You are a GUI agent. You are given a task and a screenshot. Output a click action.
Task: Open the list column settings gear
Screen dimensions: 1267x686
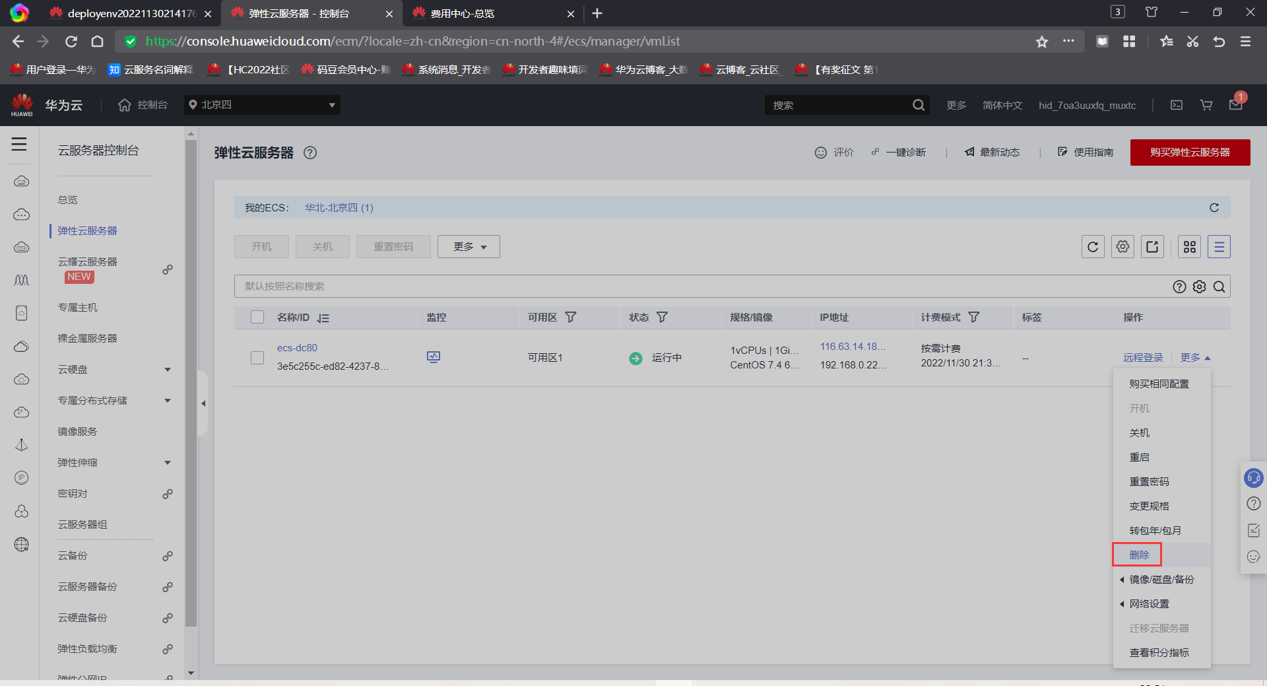[1122, 247]
